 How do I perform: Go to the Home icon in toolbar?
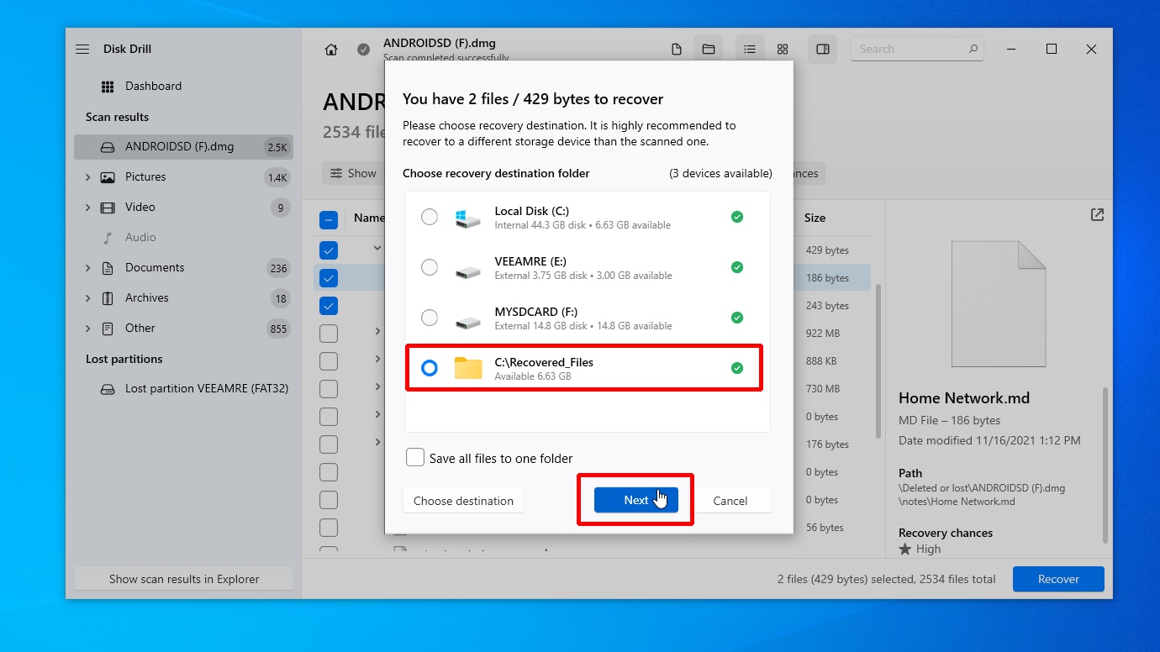[331, 50]
